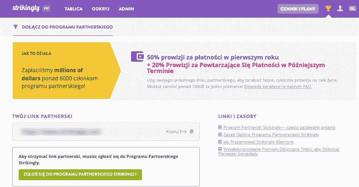Click book icon beside Jak Prezentować link
The width and height of the screenshot is (359, 187).
pyautogui.click(x=220, y=142)
